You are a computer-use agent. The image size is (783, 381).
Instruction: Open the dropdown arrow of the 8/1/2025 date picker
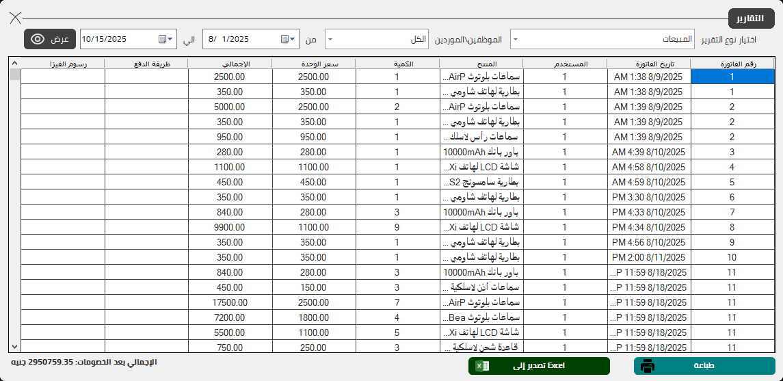293,40
